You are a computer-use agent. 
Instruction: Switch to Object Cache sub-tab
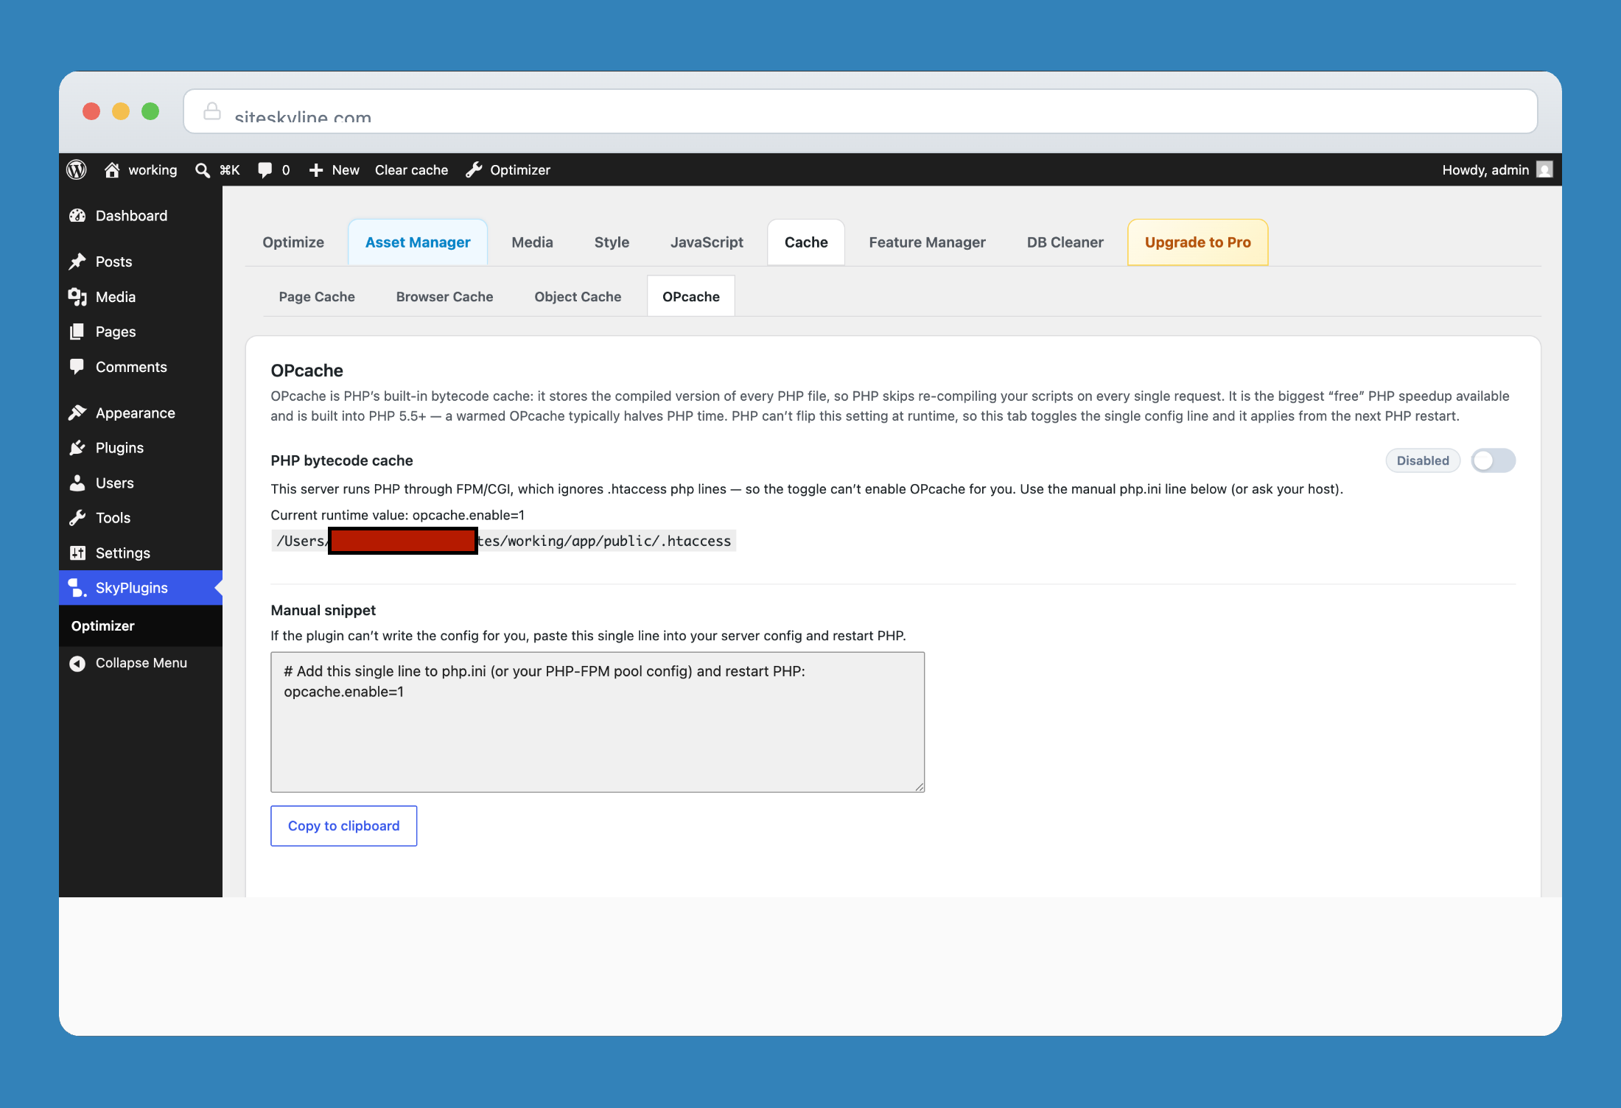[x=578, y=297]
